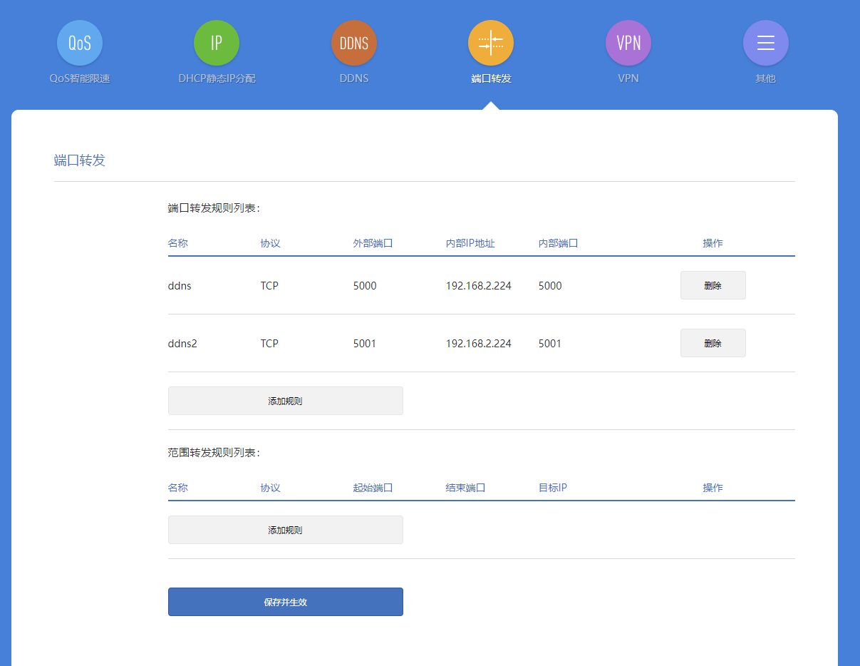Open the QoS smart speed limit icon
The height and width of the screenshot is (666, 860).
(x=80, y=43)
